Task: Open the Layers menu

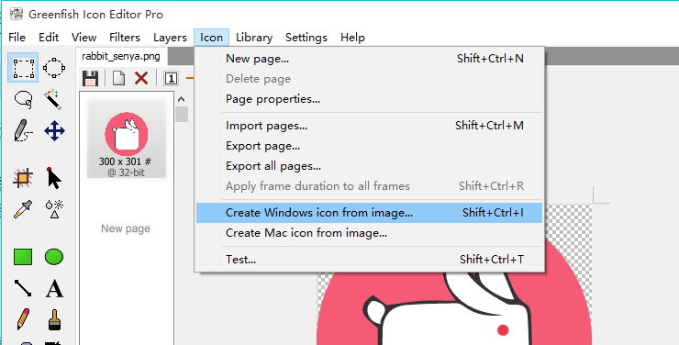Action: coord(170,38)
